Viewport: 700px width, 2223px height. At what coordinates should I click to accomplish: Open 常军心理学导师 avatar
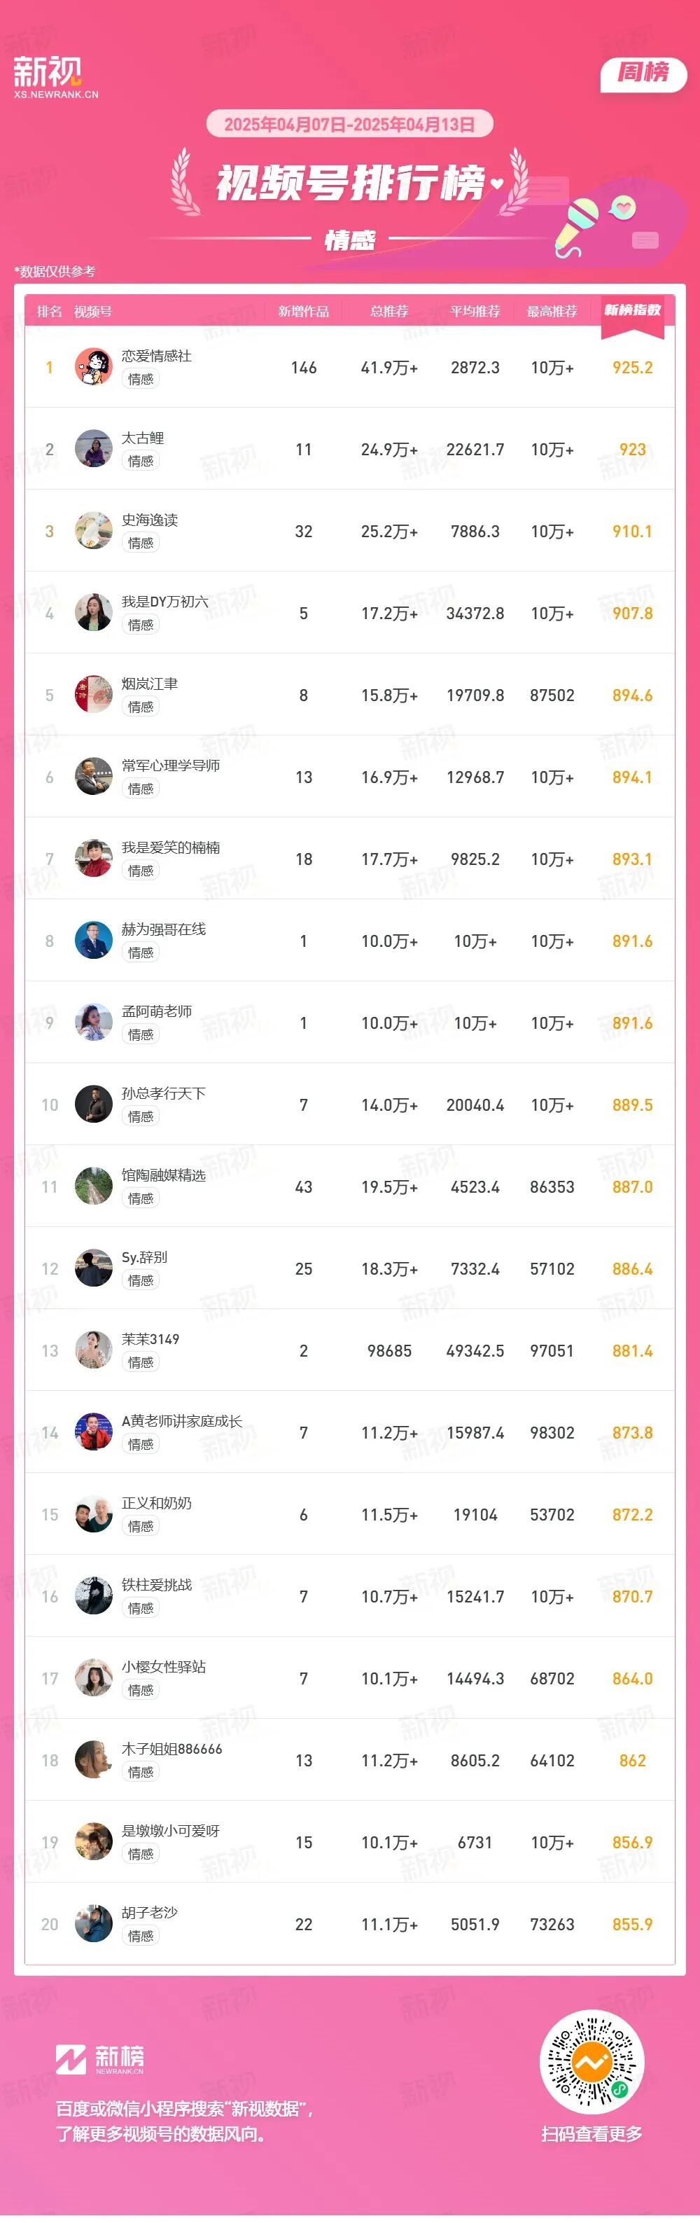pyautogui.click(x=93, y=777)
